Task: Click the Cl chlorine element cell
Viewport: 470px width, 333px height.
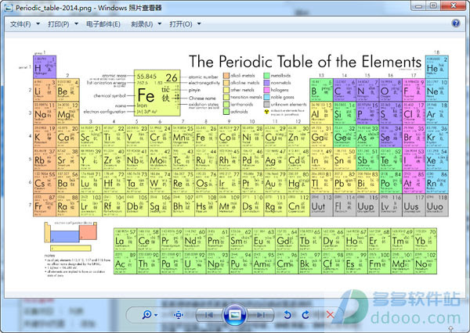Action: 414,113
